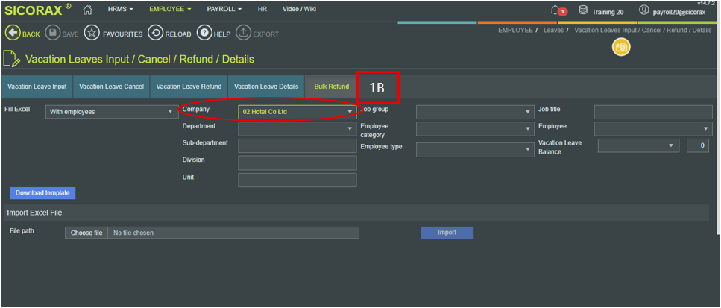Click 'No file chosen' file path text
Screen dimensions: 721x308
click(x=133, y=233)
